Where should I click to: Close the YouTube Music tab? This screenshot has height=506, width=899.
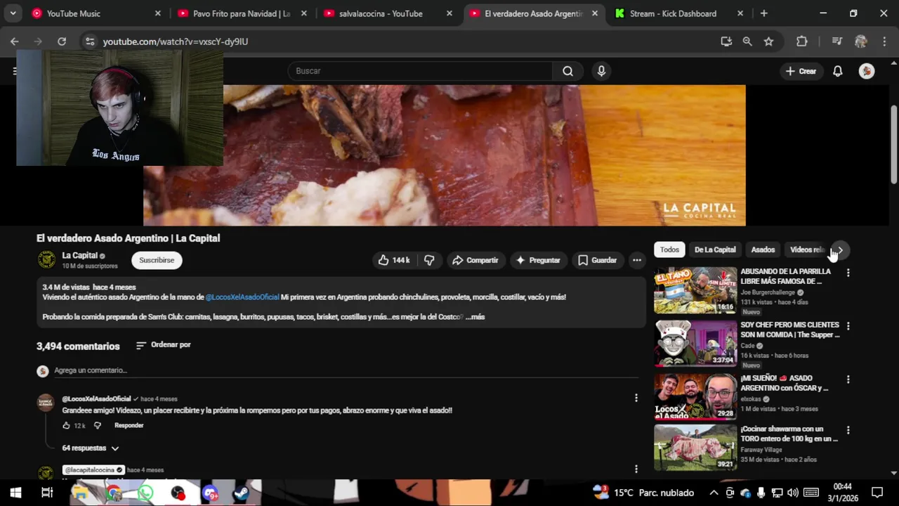tap(157, 13)
